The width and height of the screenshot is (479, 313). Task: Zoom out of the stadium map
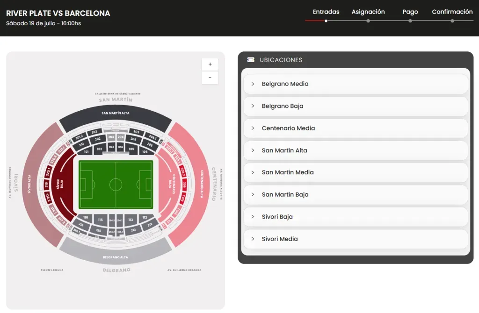coord(210,78)
